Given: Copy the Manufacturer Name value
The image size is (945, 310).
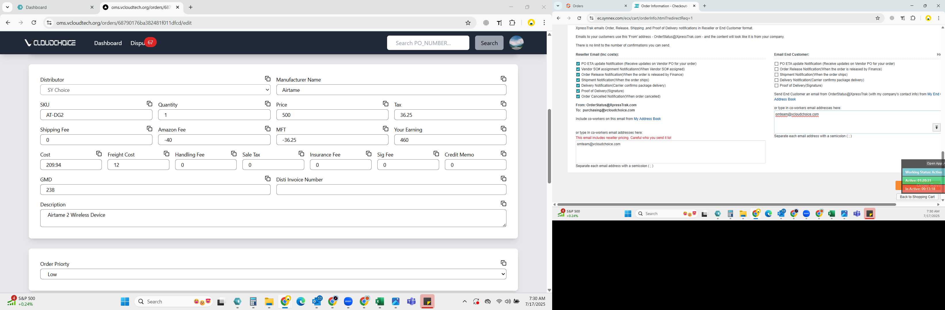Looking at the screenshot, I should [503, 79].
